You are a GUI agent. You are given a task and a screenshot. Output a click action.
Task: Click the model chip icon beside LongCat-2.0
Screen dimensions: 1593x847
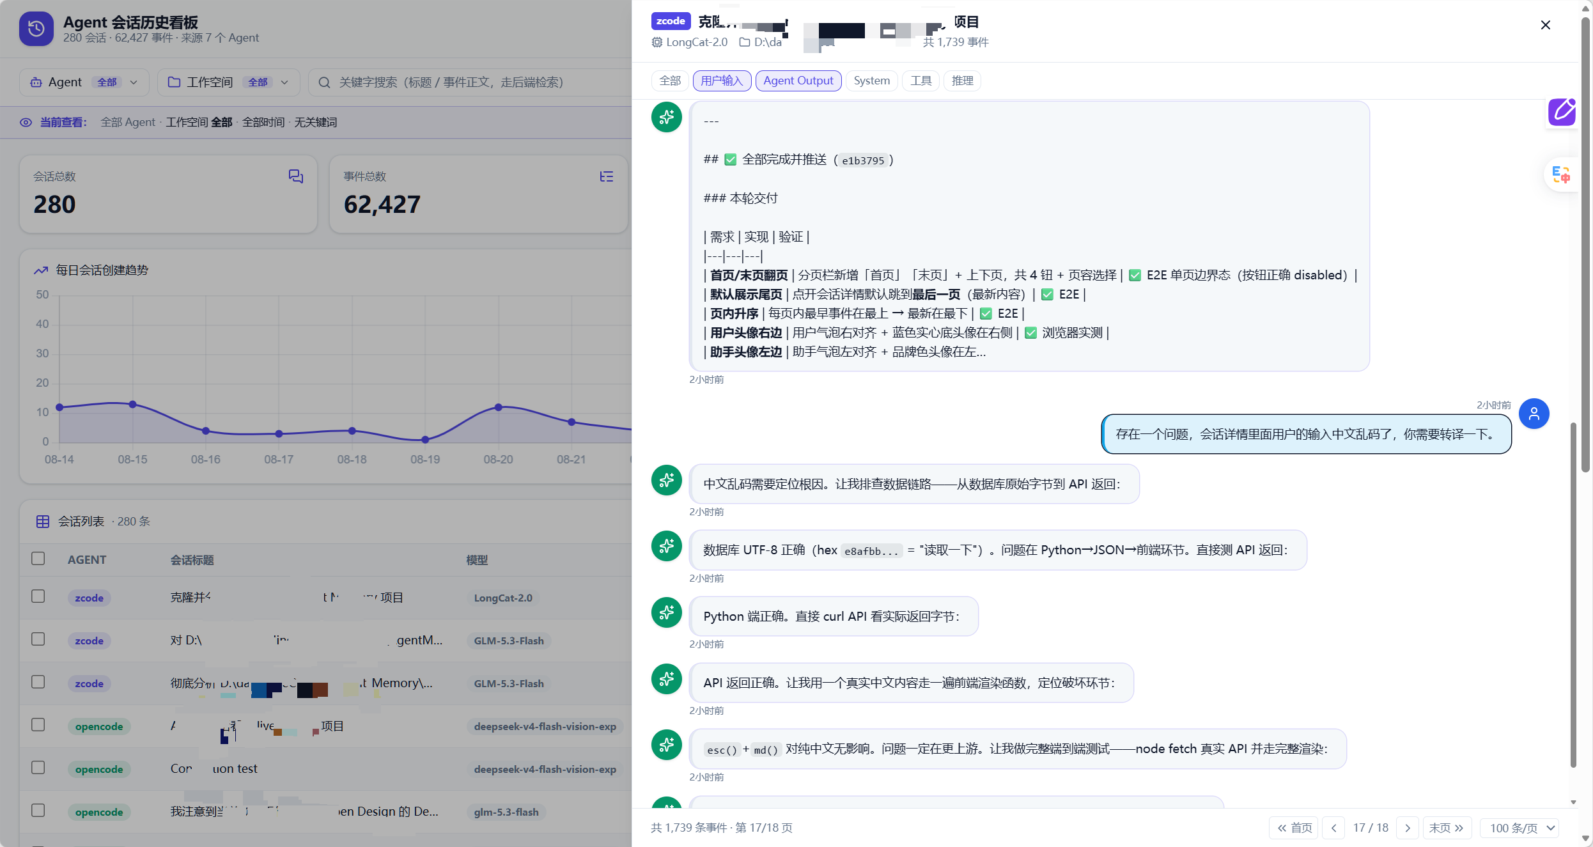click(657, 42)
